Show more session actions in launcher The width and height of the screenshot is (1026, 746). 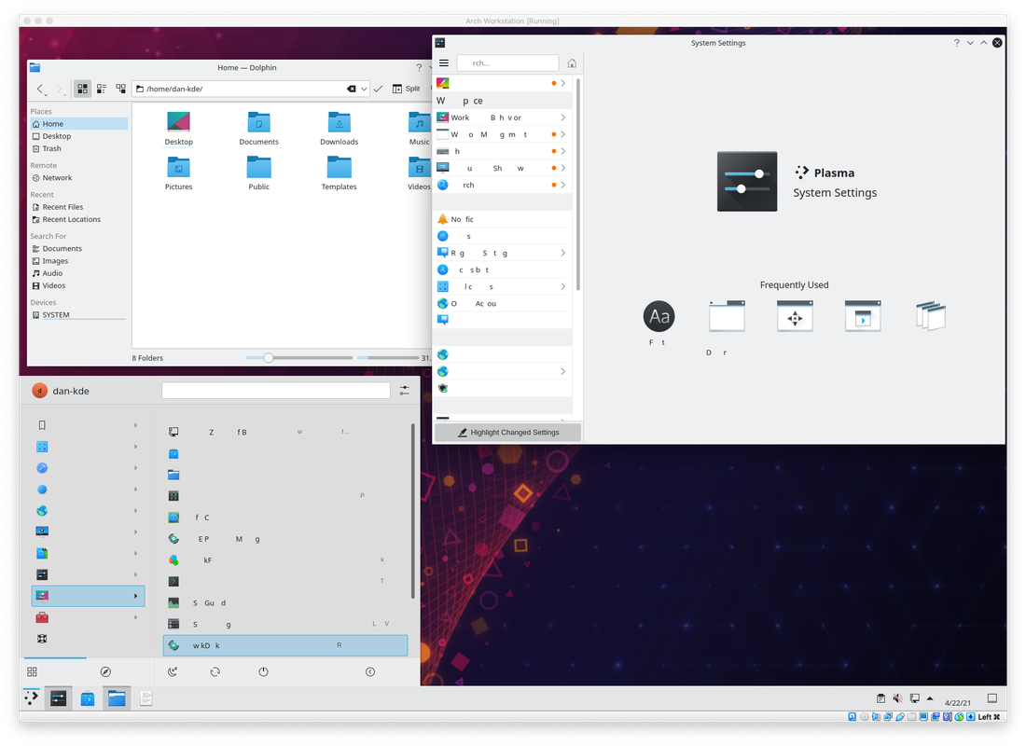point(370,672)
